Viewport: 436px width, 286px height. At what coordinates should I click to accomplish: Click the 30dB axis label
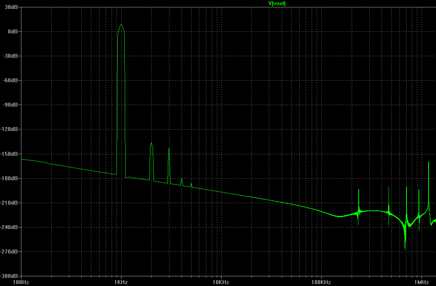pyautogui.click(x=11, y=7)
